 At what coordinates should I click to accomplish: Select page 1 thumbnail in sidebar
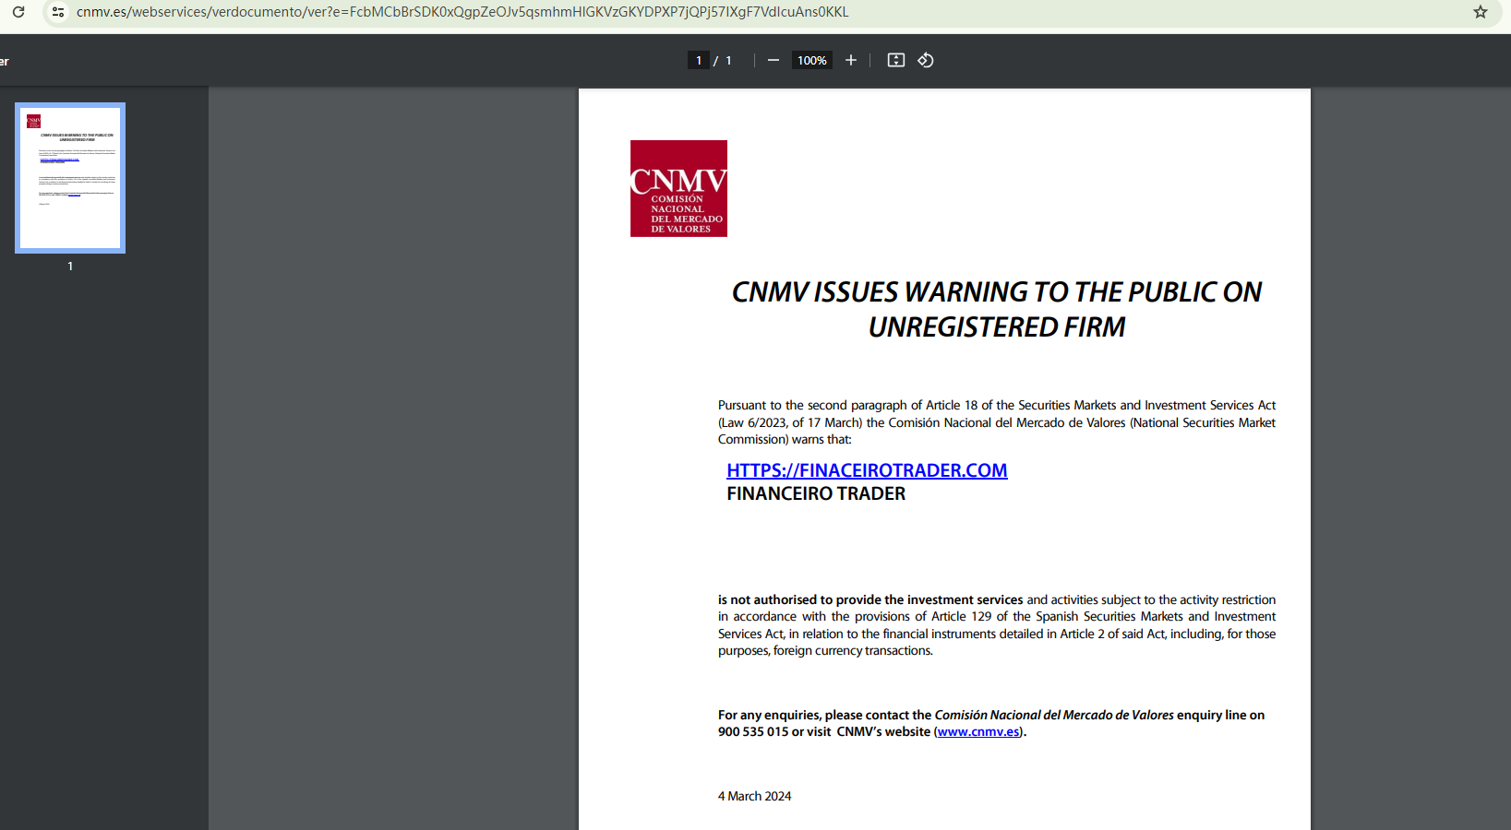click(x=70, y=178)
